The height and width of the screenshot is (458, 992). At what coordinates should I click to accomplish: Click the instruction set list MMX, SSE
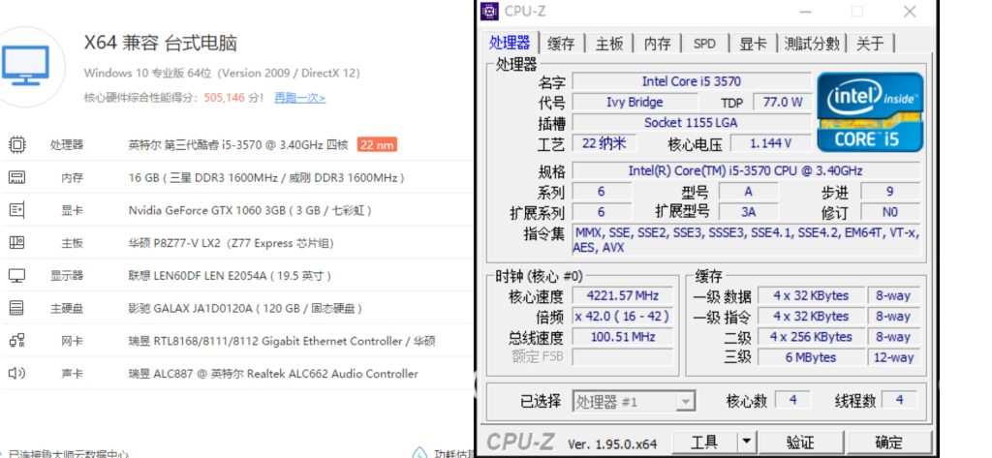746,240
